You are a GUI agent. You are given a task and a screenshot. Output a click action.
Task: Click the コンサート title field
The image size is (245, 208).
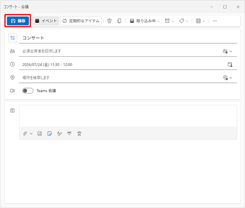[x=128, y=38]
